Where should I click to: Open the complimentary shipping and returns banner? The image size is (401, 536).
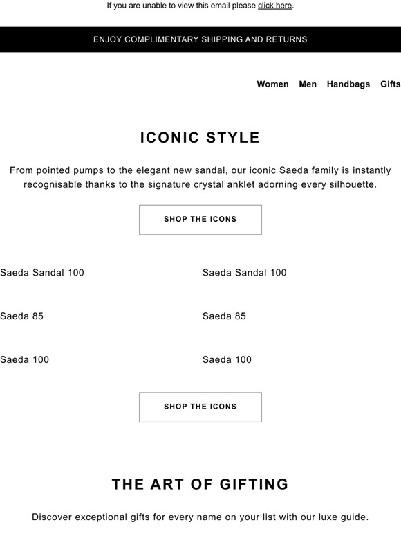pyautogui.click(x=200, y=39)
